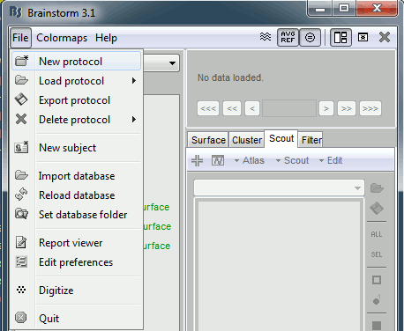The height and width of the screenshot is (331, 404).
Task: Click the wavy lines filter toolbar icon
Action: click(266, 37)
